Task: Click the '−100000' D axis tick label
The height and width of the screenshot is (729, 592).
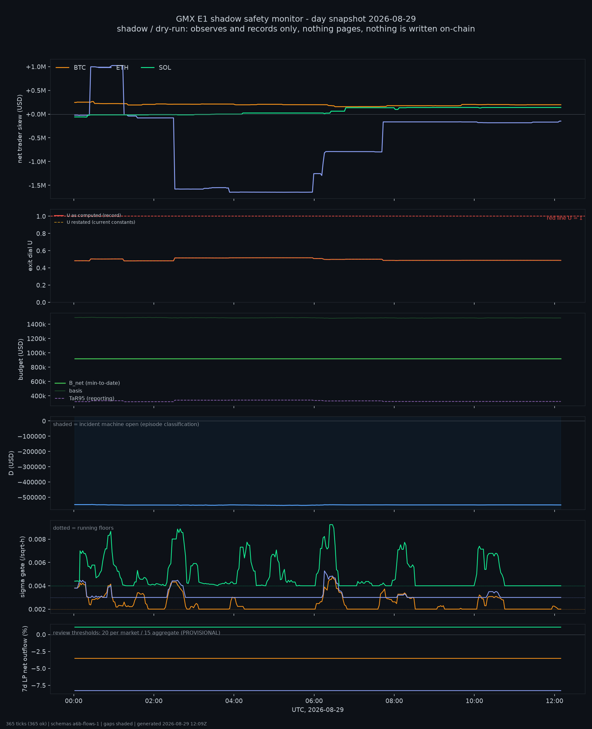Action: point(32,436)
